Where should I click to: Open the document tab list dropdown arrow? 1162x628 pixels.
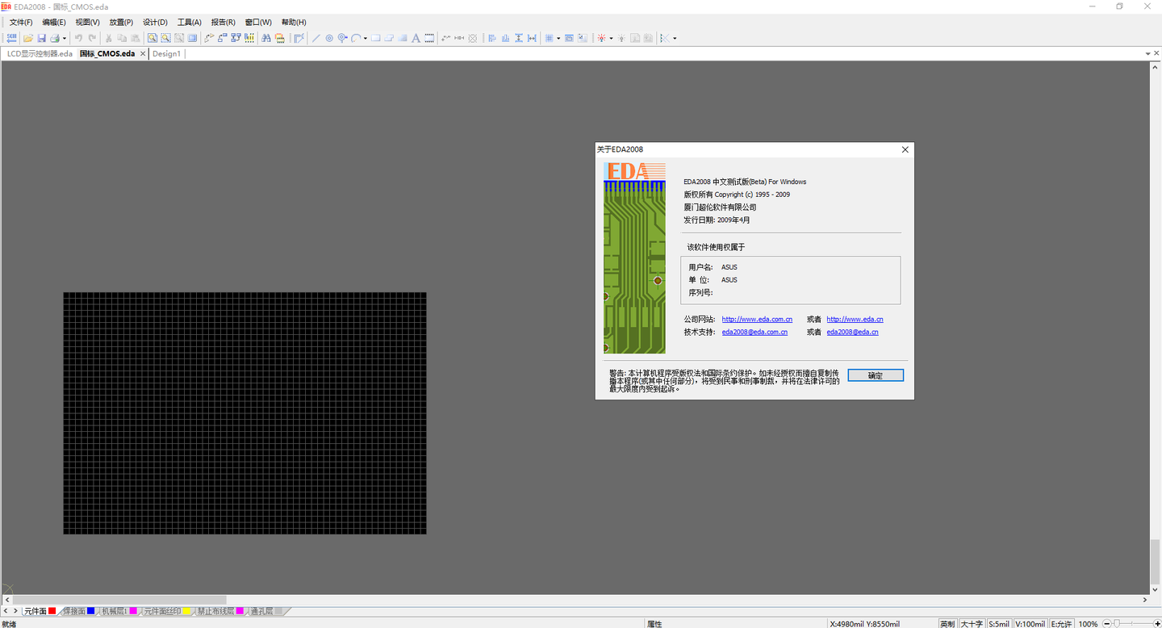[x=1147, y=54]
